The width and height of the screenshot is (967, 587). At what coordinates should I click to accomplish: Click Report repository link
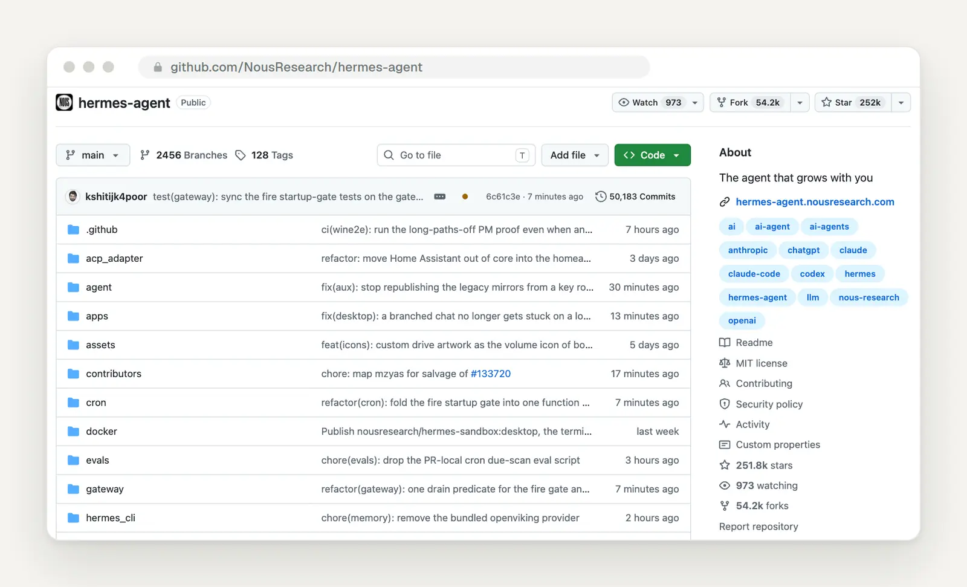pyautogui.click(x=758, y=527)
